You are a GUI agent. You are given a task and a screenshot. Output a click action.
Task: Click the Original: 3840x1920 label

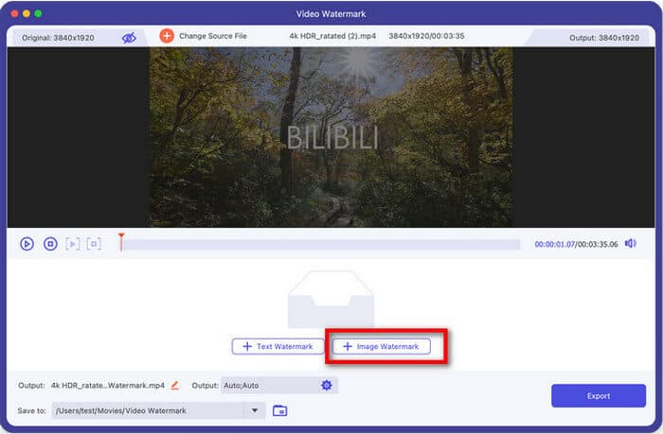(58, 38)
